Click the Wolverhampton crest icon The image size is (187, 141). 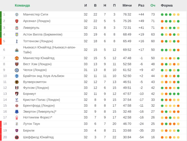(x=17, y=82)
